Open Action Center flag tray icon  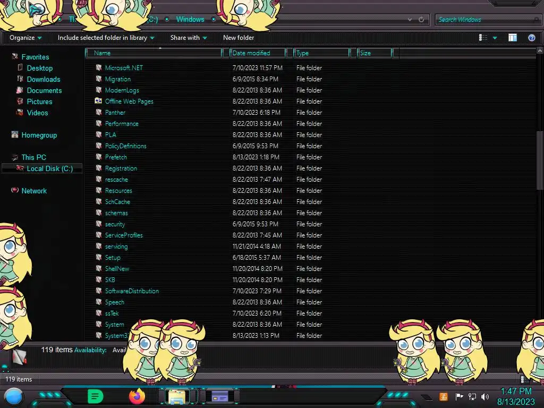coord(459,396)
